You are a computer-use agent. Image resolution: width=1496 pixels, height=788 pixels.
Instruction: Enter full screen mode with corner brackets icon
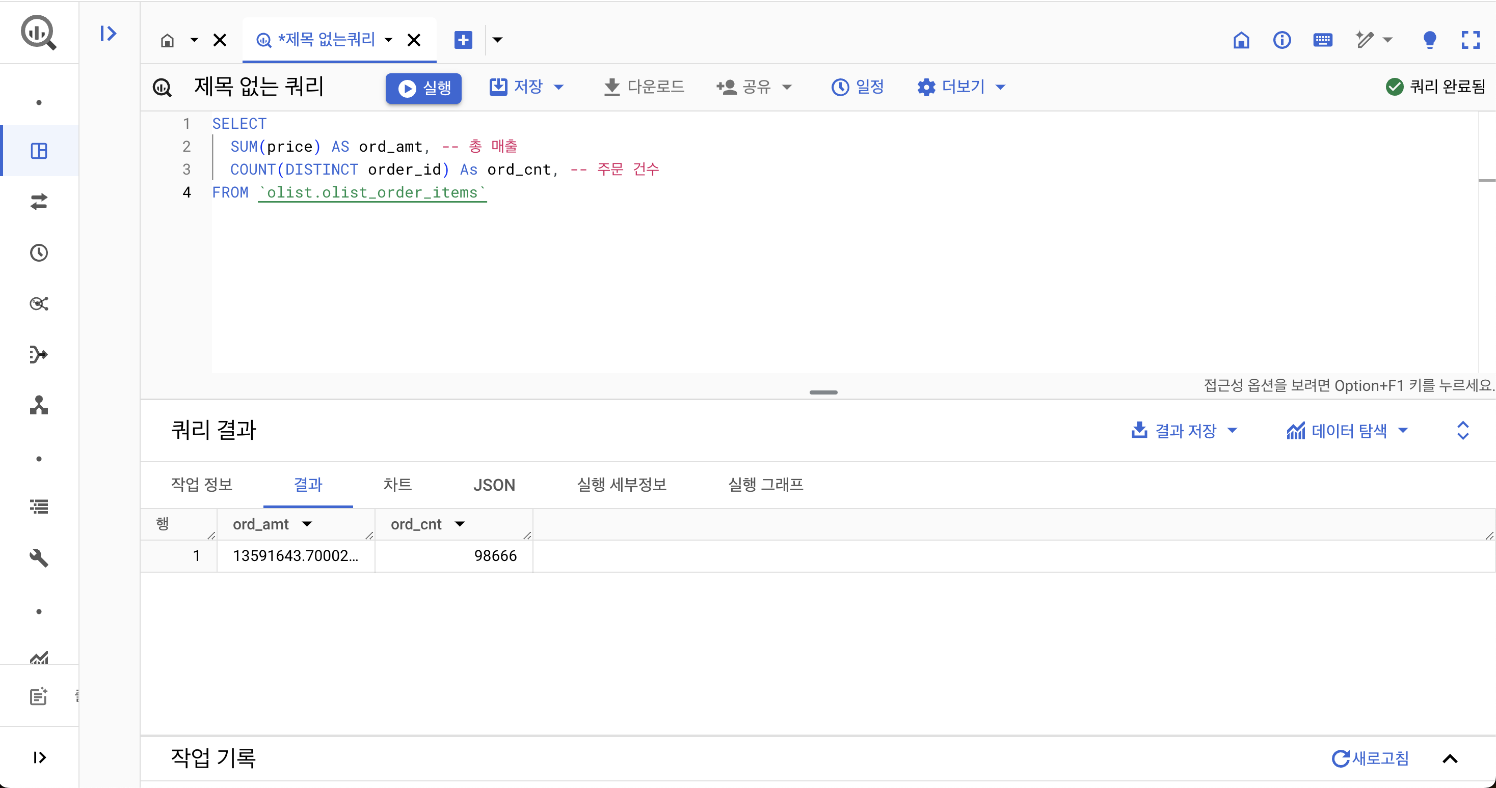click(1471, 40)
